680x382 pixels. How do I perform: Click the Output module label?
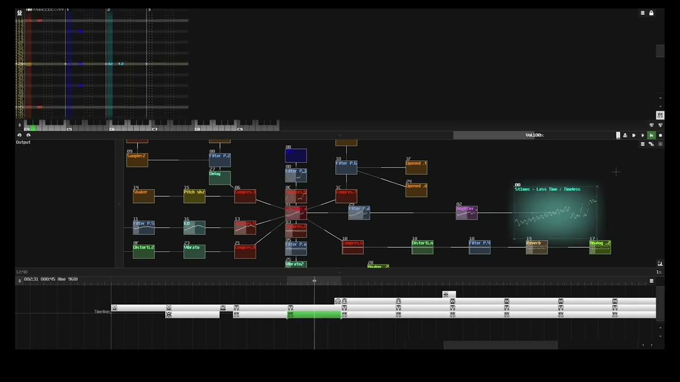pyautogui.click(x=23, y=142)
